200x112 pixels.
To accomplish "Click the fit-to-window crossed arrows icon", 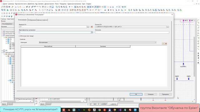I will [x=119, y=7].
